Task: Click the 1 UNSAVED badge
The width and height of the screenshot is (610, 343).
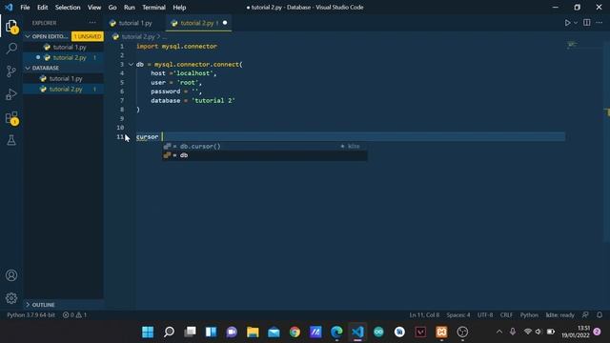Action: pyautogui.click(x=88, y=36)
